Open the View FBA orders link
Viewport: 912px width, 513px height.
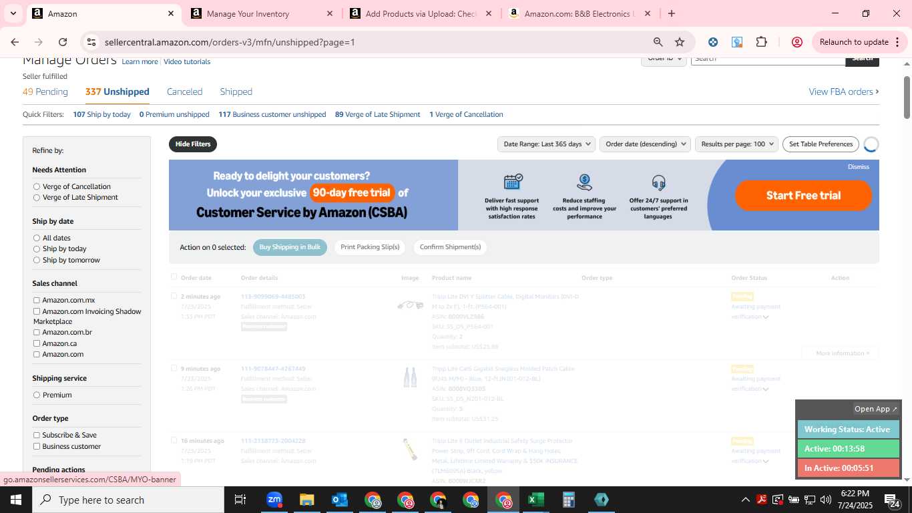click(844, 92)
